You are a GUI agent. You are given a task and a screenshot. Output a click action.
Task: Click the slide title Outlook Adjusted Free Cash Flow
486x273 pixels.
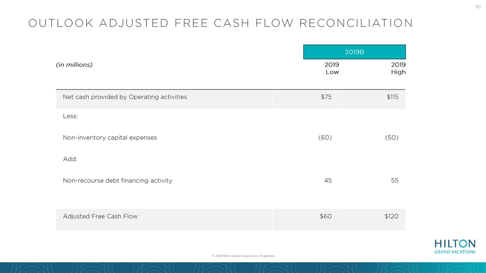pos(221,23)
